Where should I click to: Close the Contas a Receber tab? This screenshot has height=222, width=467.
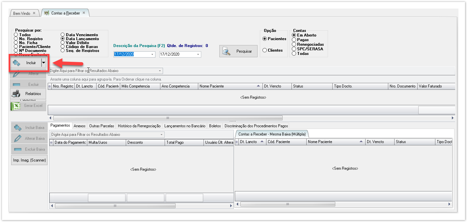[84, 13]
